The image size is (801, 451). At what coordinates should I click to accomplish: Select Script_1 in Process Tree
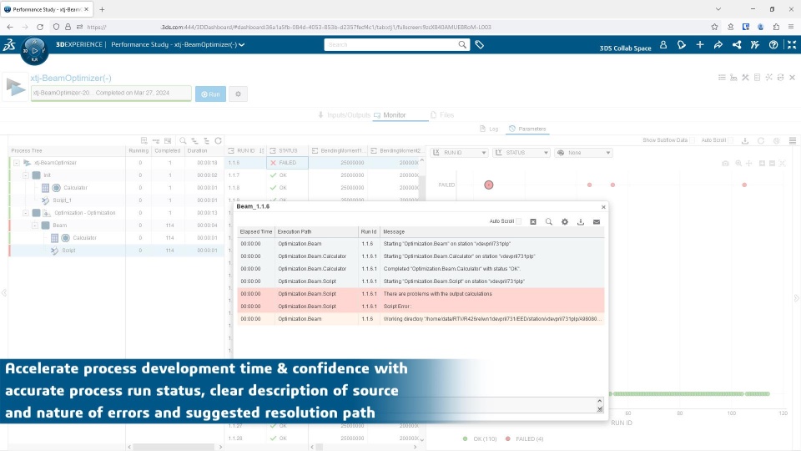pos(62,200)
